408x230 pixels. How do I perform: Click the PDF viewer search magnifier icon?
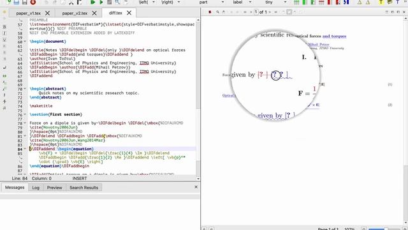pos(217,12)
